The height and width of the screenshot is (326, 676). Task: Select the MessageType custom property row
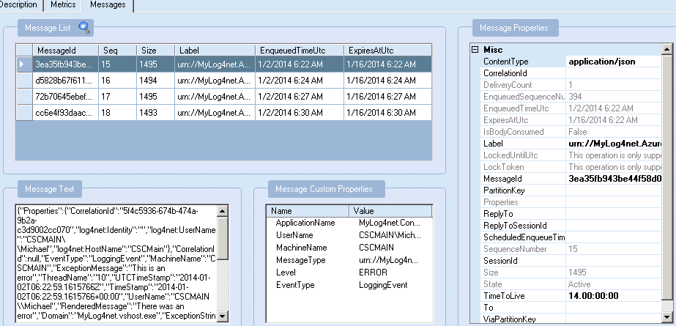click(x=349, y=260)
